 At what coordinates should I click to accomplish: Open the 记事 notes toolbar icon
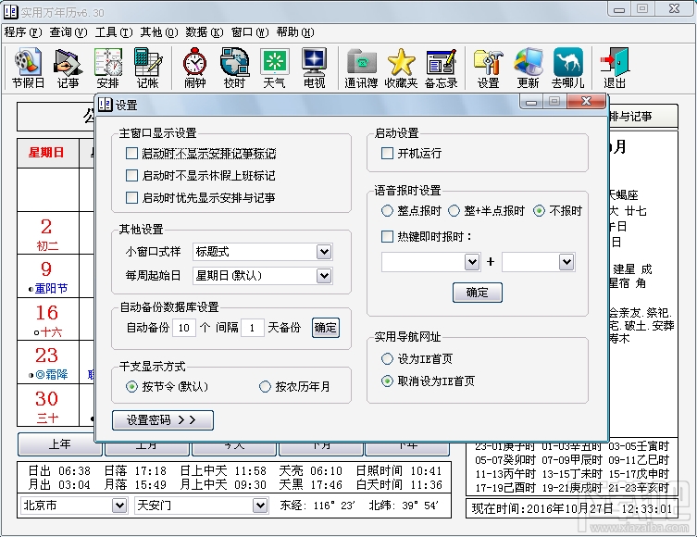tap(68, 68)
